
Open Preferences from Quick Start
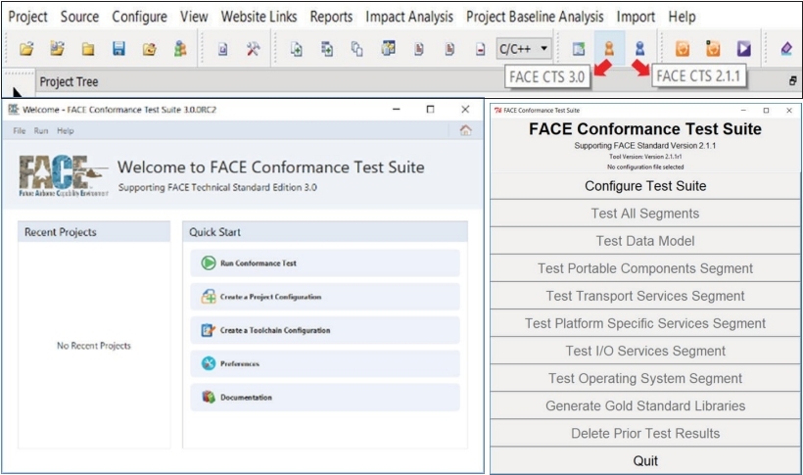(325, 363)
